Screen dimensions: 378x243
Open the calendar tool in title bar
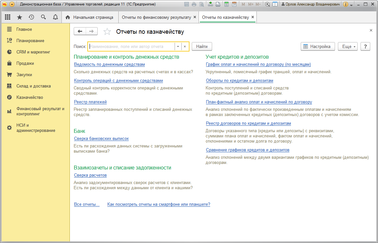(234, 4)
